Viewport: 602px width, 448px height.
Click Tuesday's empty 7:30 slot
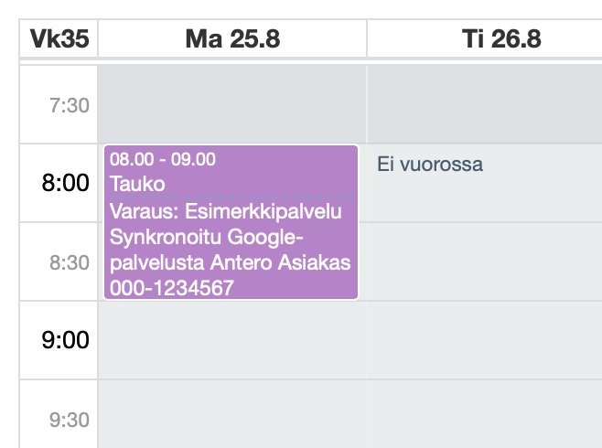[x=485, y=104]
